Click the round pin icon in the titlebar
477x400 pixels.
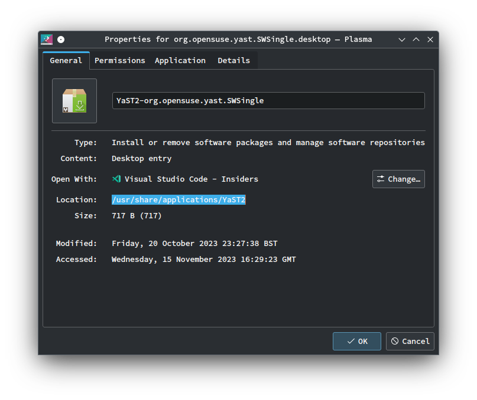[61, 40]
